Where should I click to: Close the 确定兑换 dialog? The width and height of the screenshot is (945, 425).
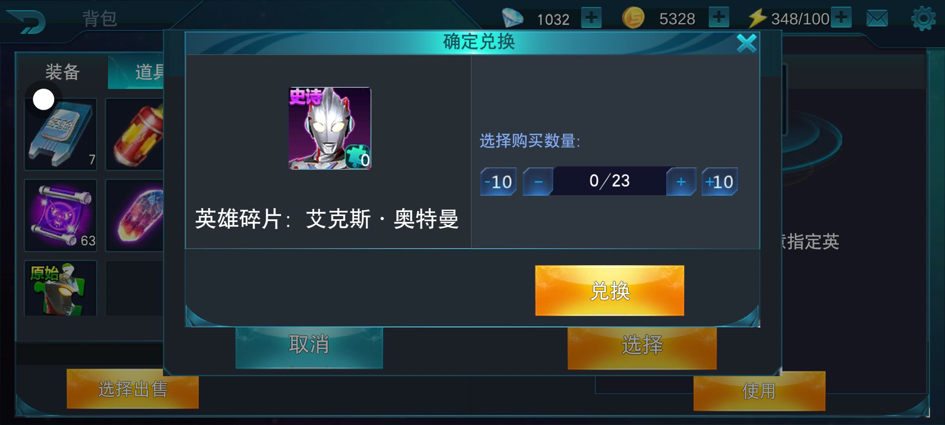click(x=747, y=43)
